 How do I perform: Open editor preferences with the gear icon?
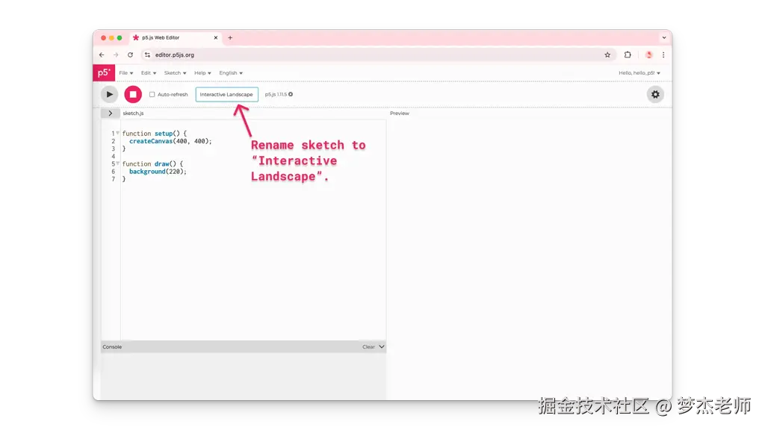[x=655, y=94]
